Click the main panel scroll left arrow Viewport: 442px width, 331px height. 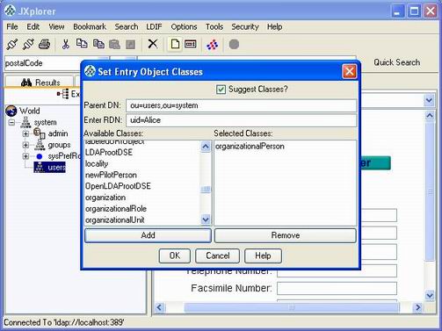tap(159, 307)
